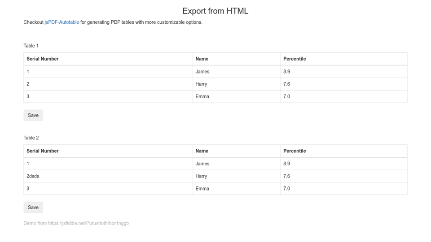This screenshot has height=242, width=431.
Task: Click the jsfiddle demo credit text
Action: click(x=76, y=223)
